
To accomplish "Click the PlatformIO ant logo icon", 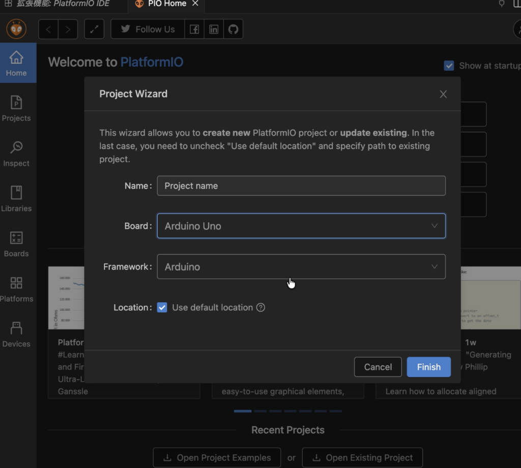I will point(16,30).
